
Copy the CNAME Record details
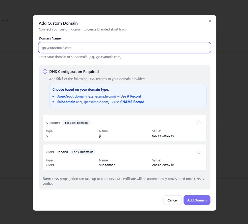[198, 152]
